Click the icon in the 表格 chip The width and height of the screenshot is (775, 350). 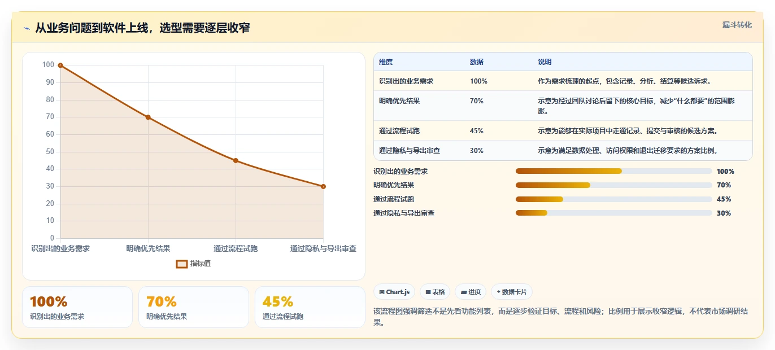[x=428, y=292]
